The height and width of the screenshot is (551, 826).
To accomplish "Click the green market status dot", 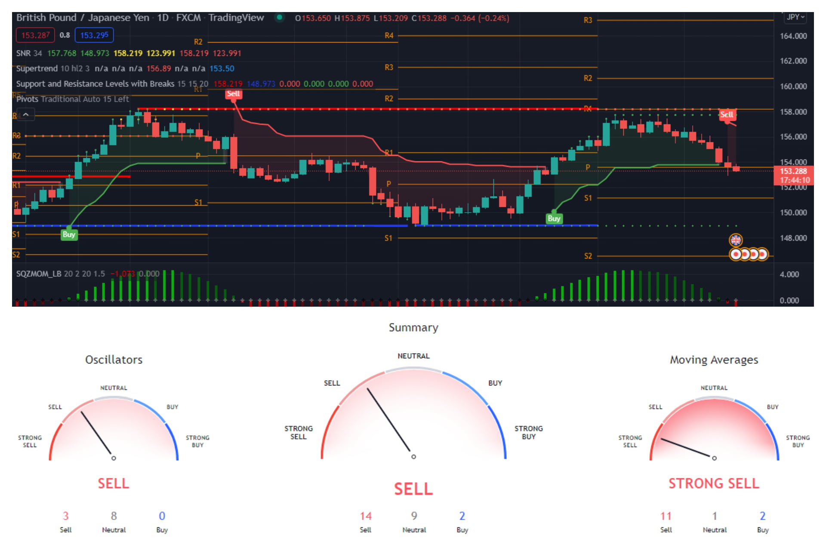I will click(x=280, y=18).
